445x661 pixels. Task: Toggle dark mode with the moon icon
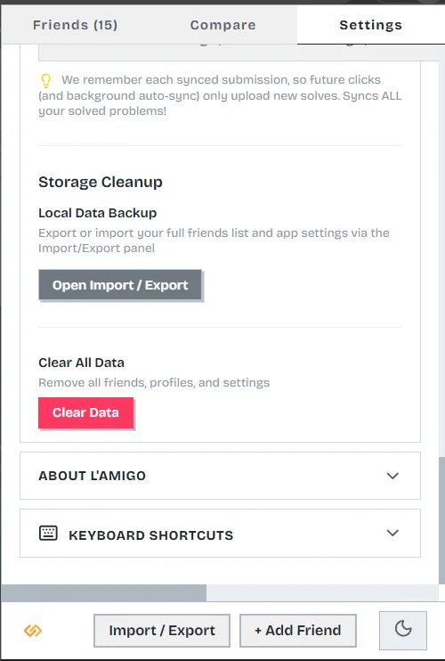403,630
